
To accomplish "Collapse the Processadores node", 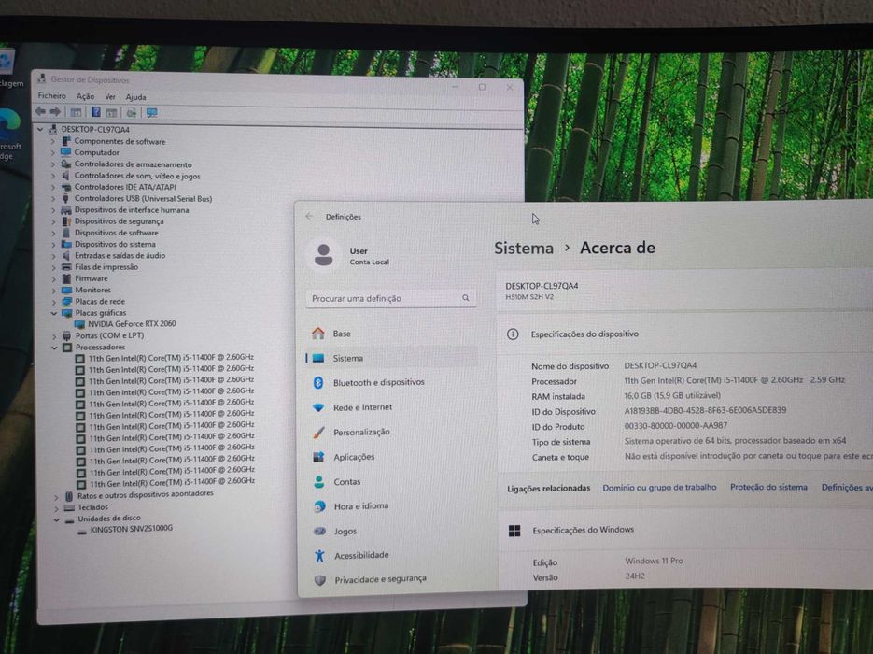I will point(54,347).
